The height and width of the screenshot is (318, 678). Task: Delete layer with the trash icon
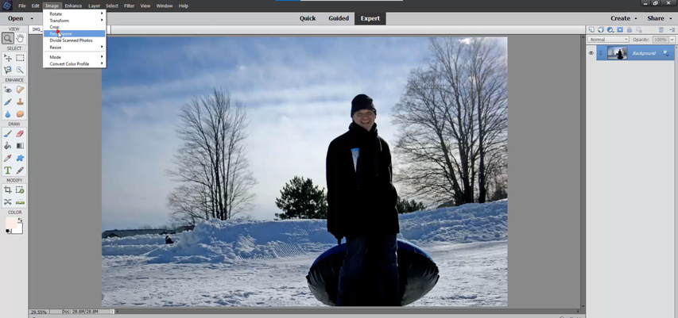[661, 30]
